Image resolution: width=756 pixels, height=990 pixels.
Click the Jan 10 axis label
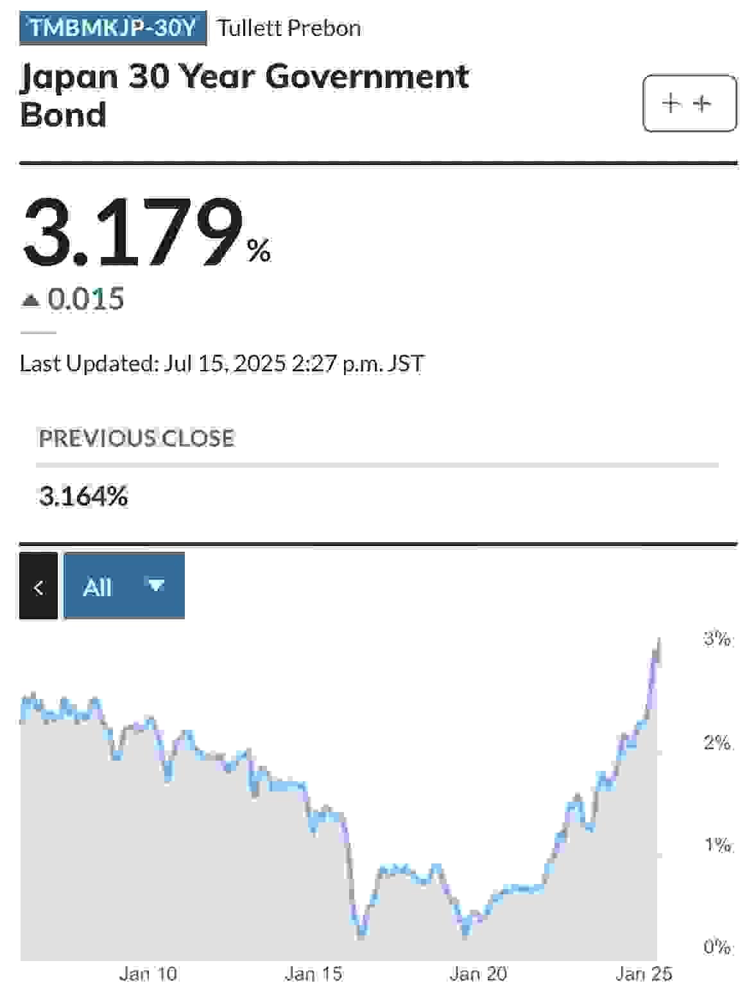pos(148,974)
